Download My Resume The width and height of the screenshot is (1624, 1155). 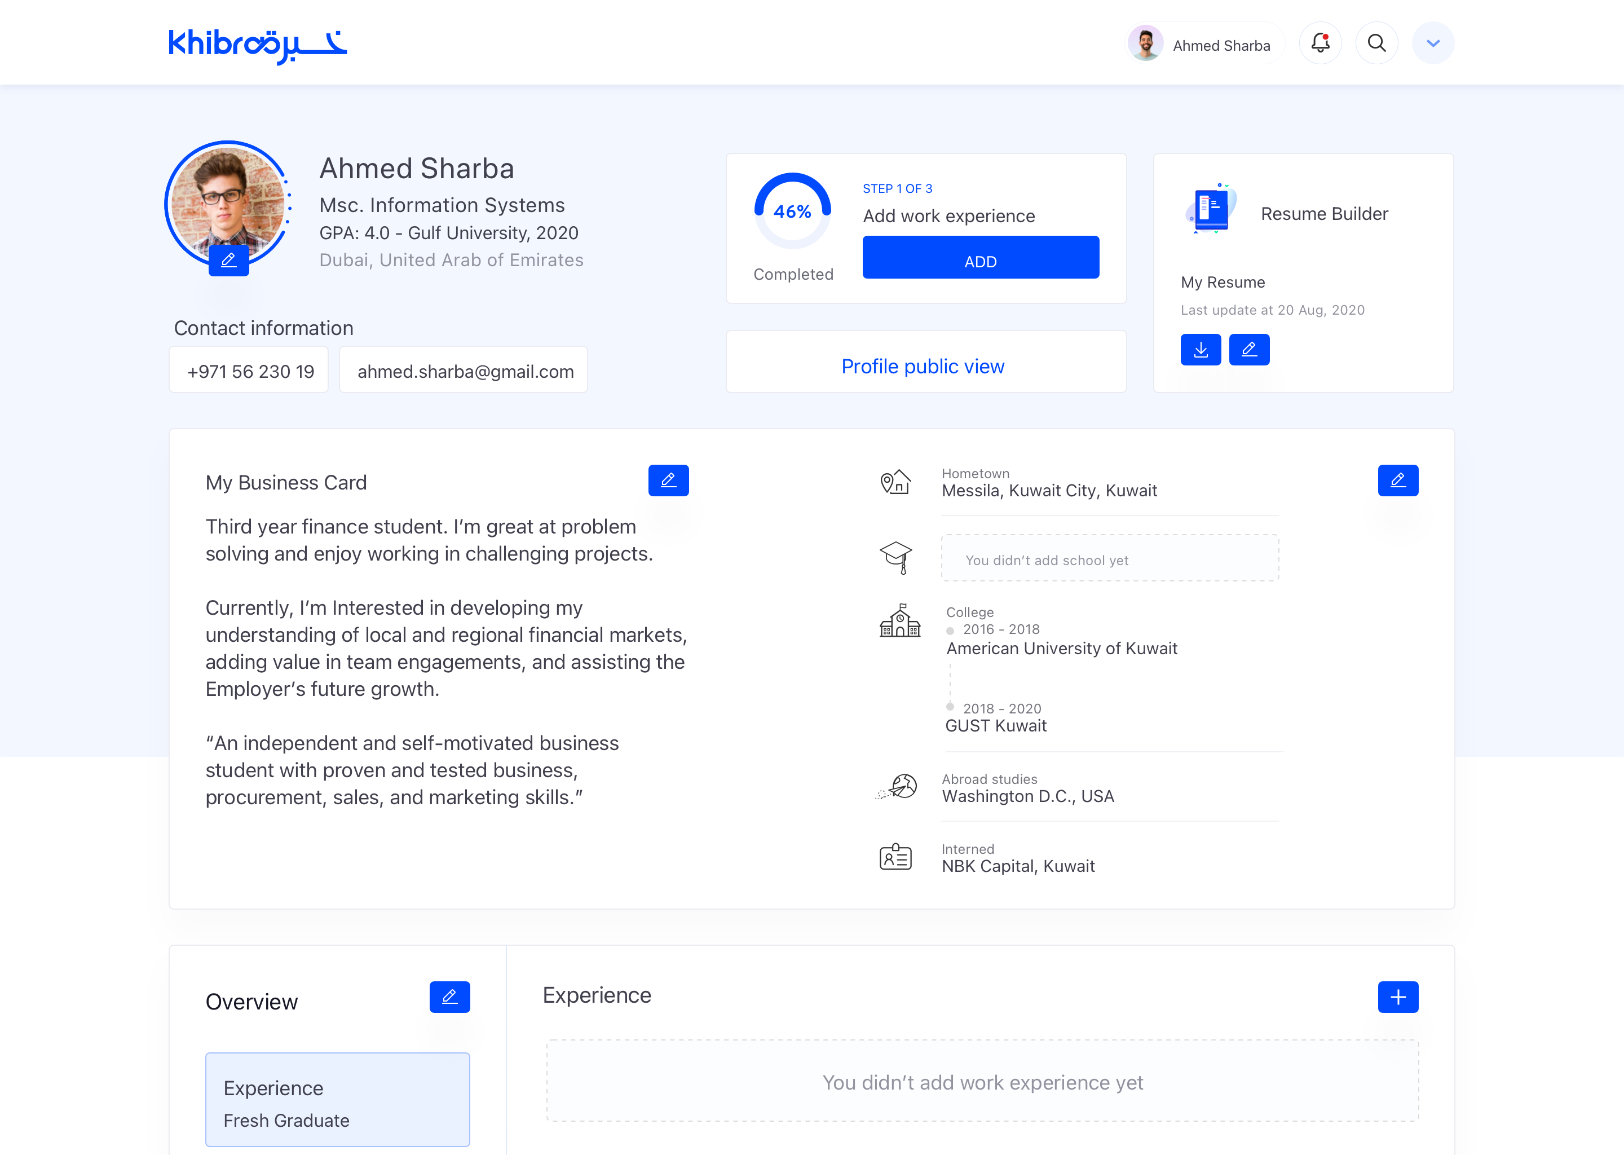(x=1200, y=350)
